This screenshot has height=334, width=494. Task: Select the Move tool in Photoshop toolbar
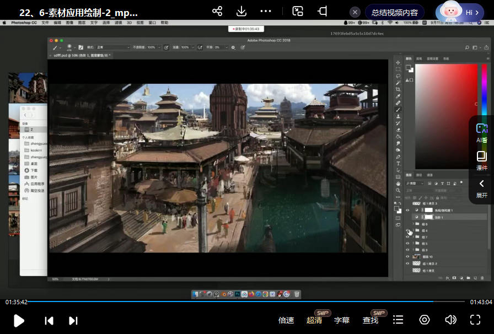[398, 63]
